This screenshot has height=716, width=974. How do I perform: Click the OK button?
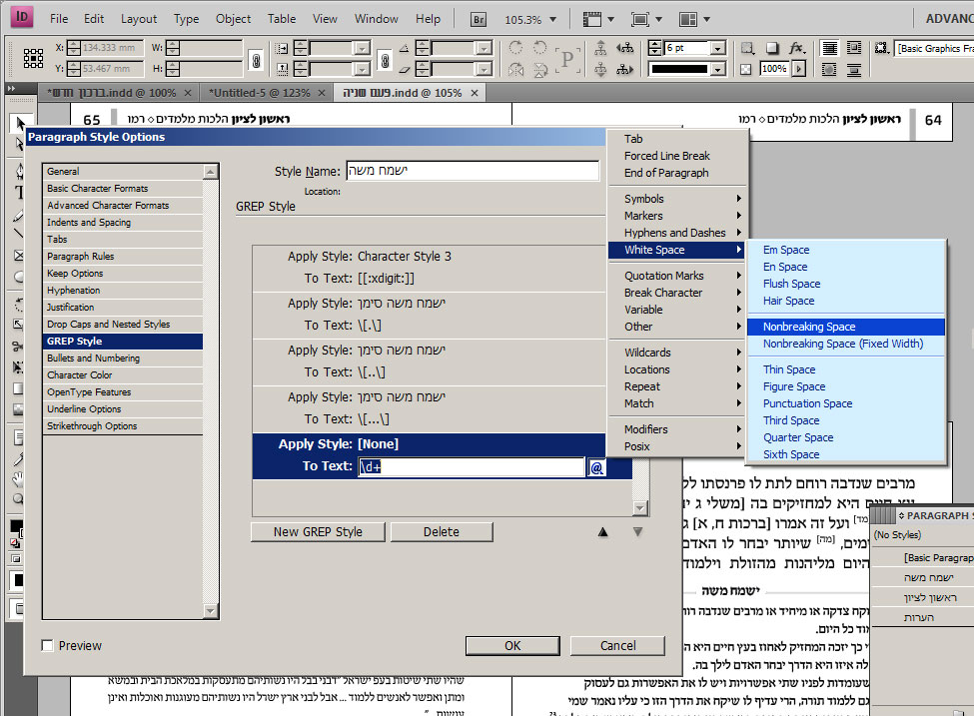(512, 646)
